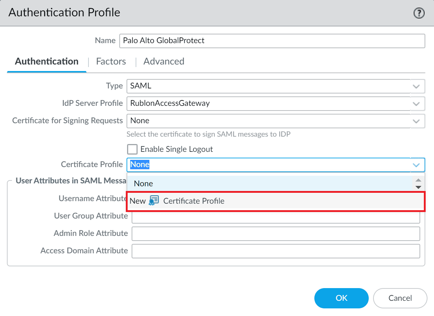Choose New Certificate Profile option
The image size is (434, 316).
tap(194, 201)
